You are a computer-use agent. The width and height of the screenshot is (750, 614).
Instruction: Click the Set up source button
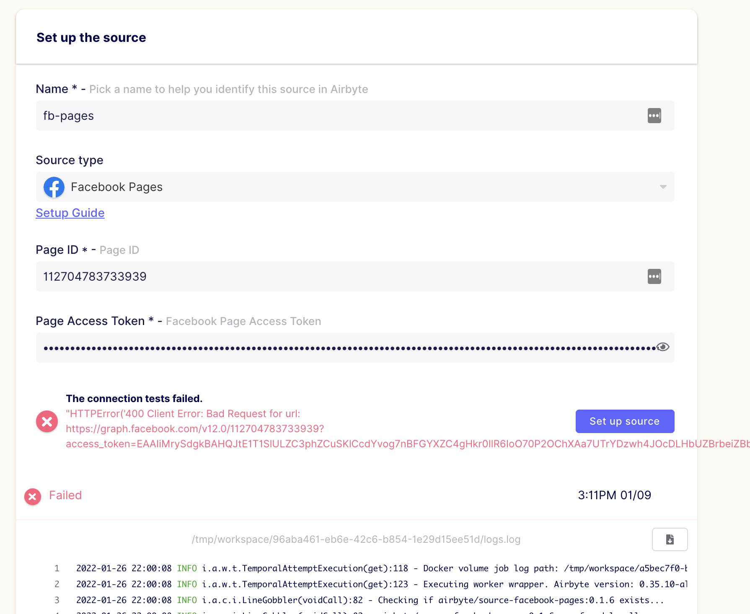(x=624, y=421)
